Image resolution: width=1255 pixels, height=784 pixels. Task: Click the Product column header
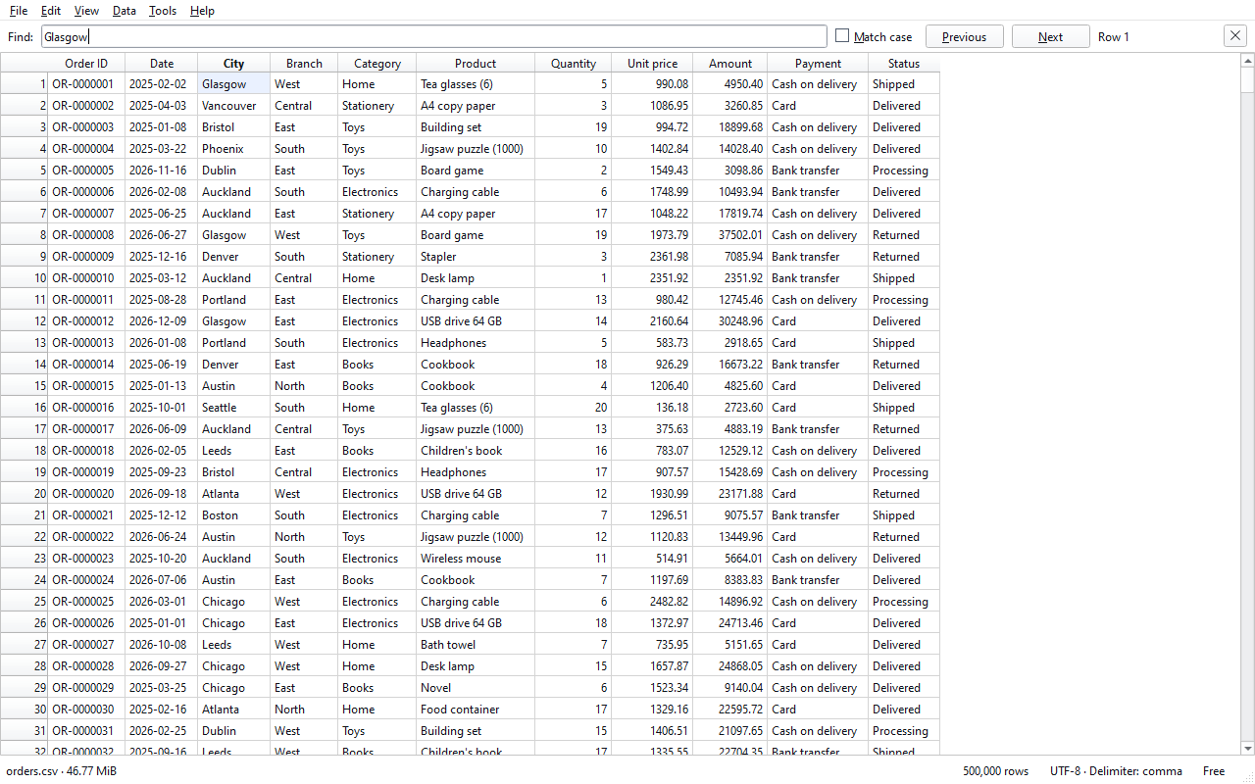476,64
